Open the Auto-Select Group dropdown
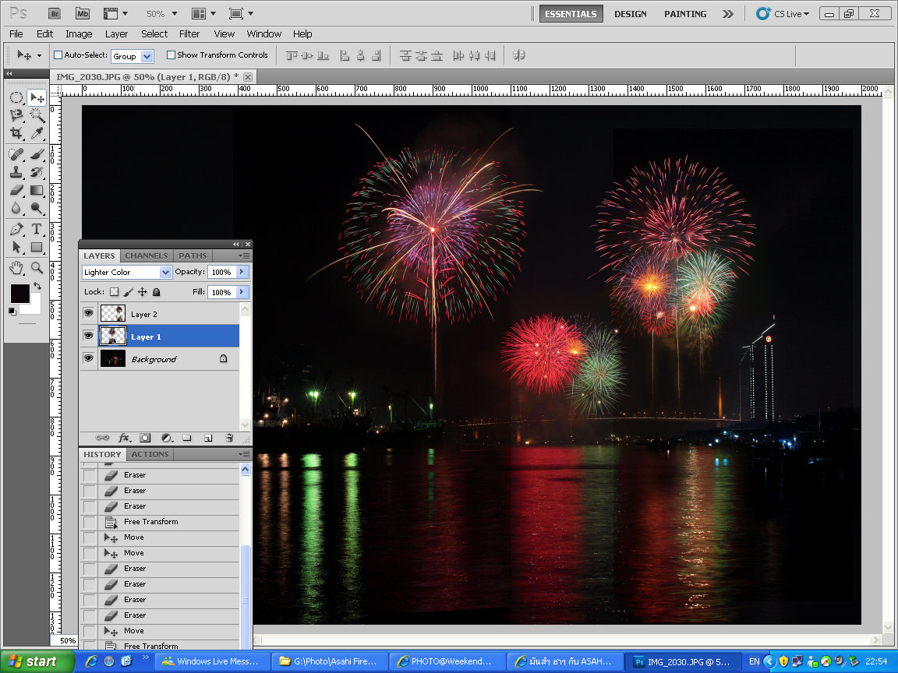The width and height of the screenshot is (898, 673). tap(147, 56)
